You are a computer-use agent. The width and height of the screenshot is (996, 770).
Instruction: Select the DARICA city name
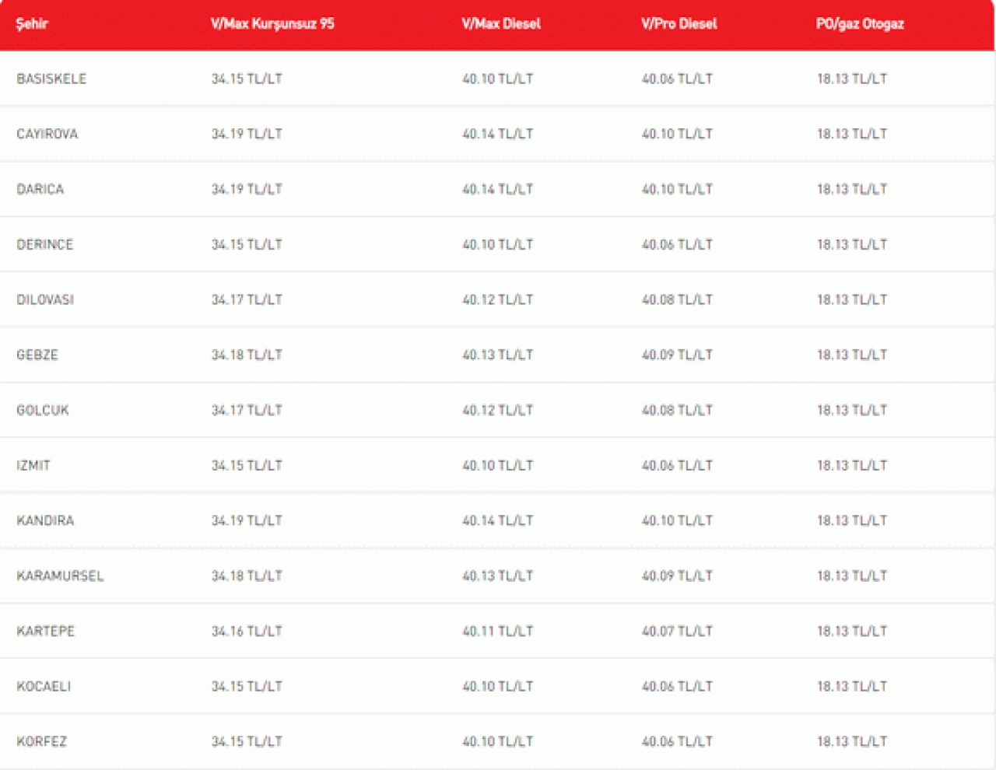[40, 189]
